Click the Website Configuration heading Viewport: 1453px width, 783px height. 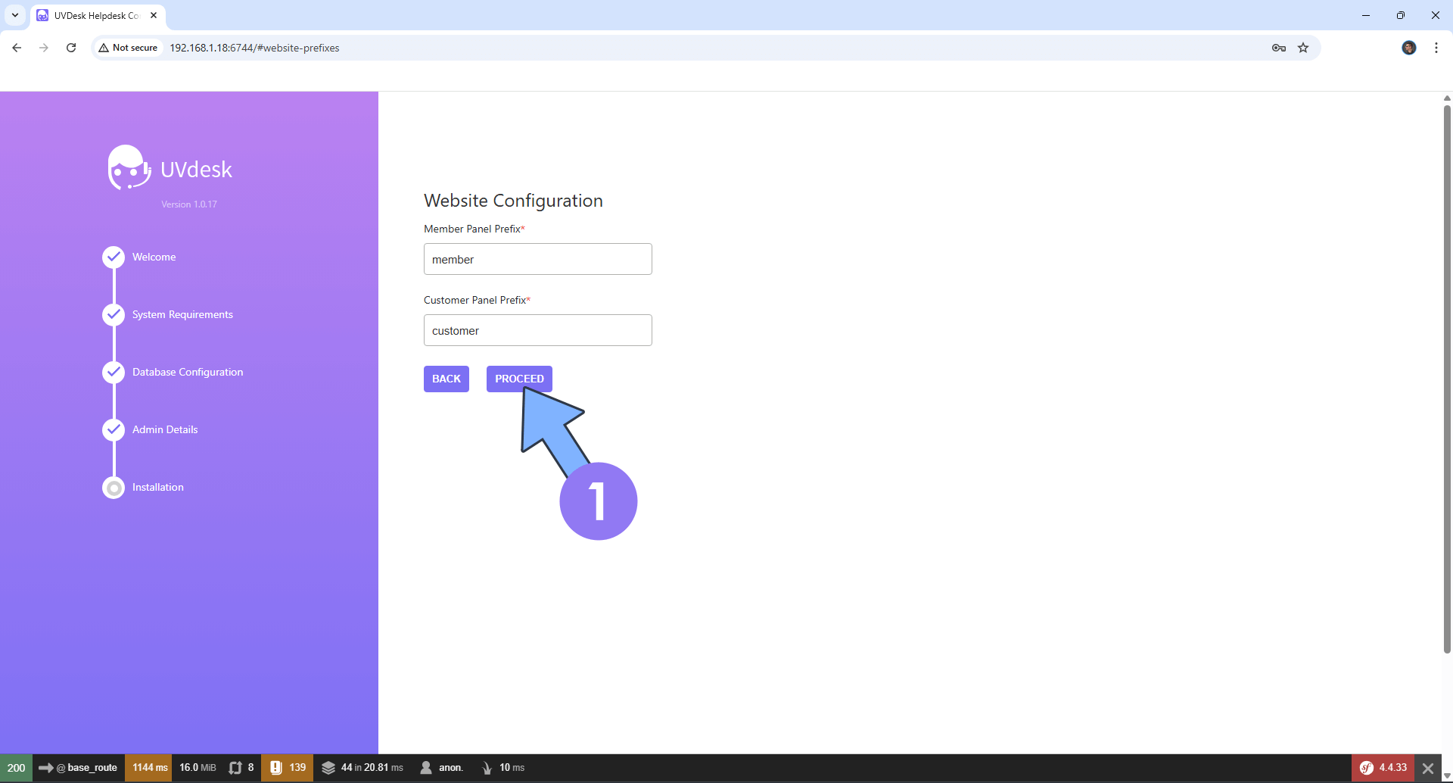513,201
